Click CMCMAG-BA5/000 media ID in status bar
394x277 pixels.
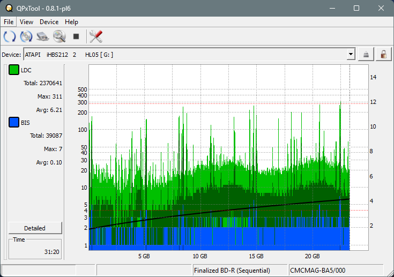[317, 271]
